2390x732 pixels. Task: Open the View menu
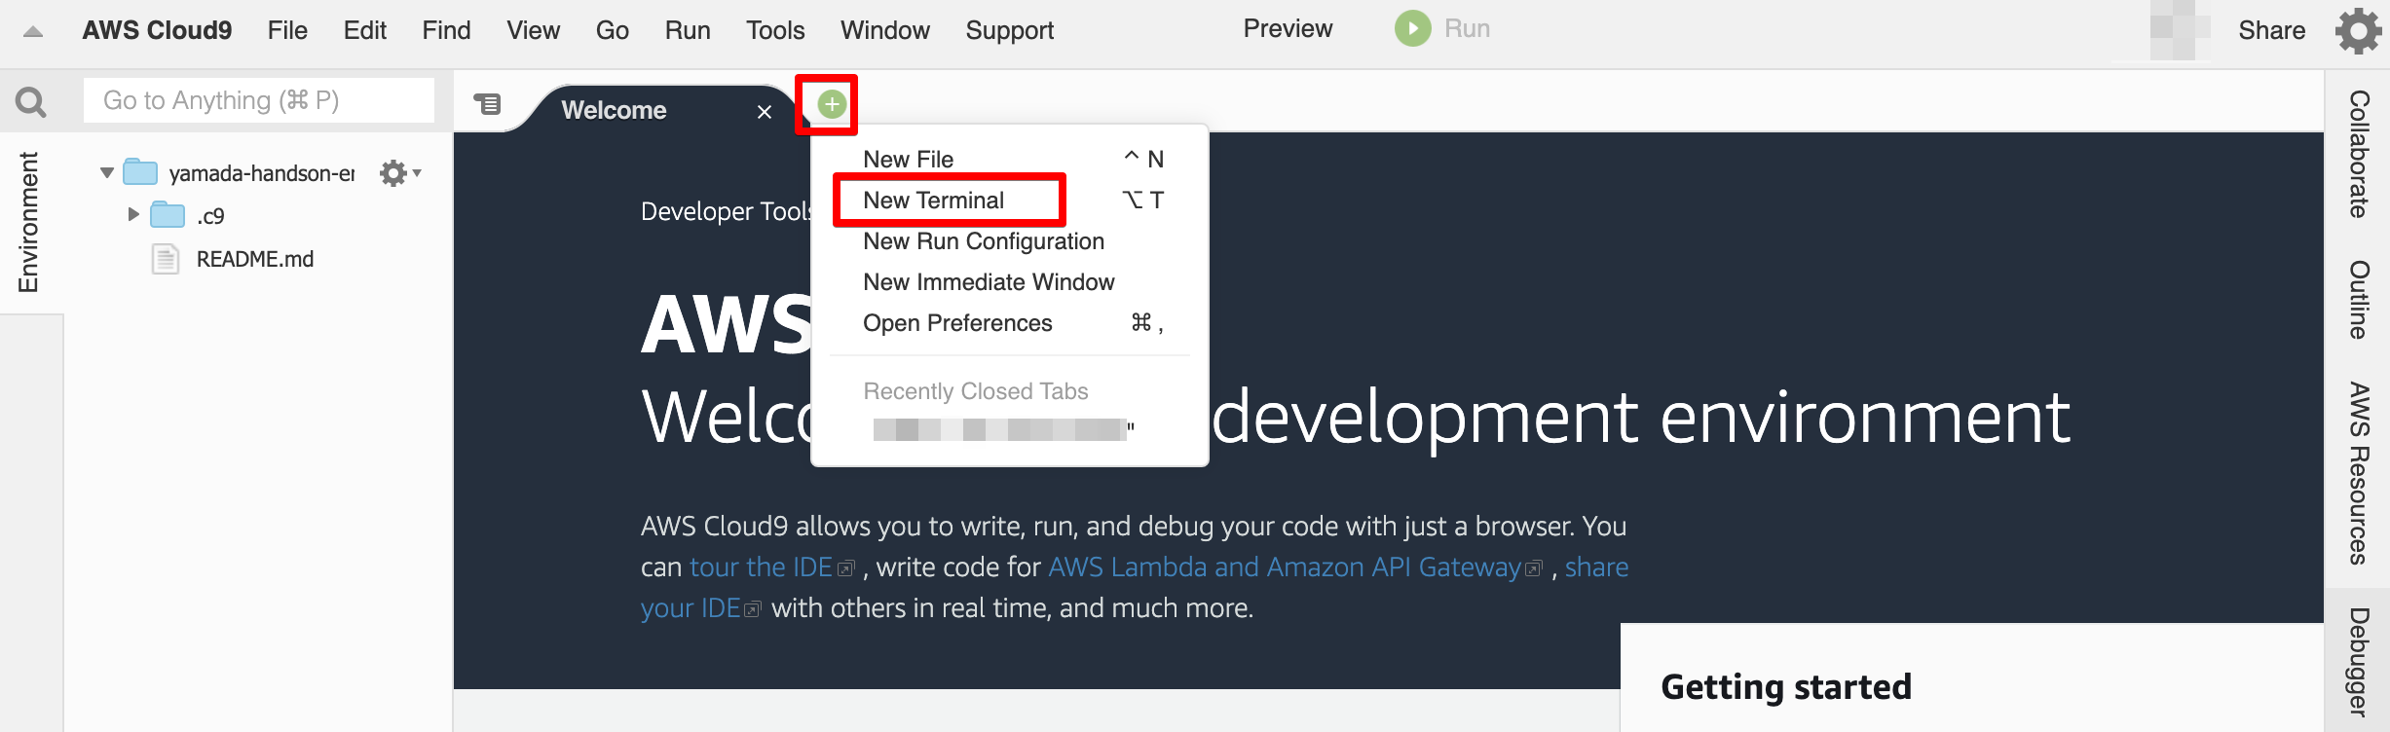point(533,30)
